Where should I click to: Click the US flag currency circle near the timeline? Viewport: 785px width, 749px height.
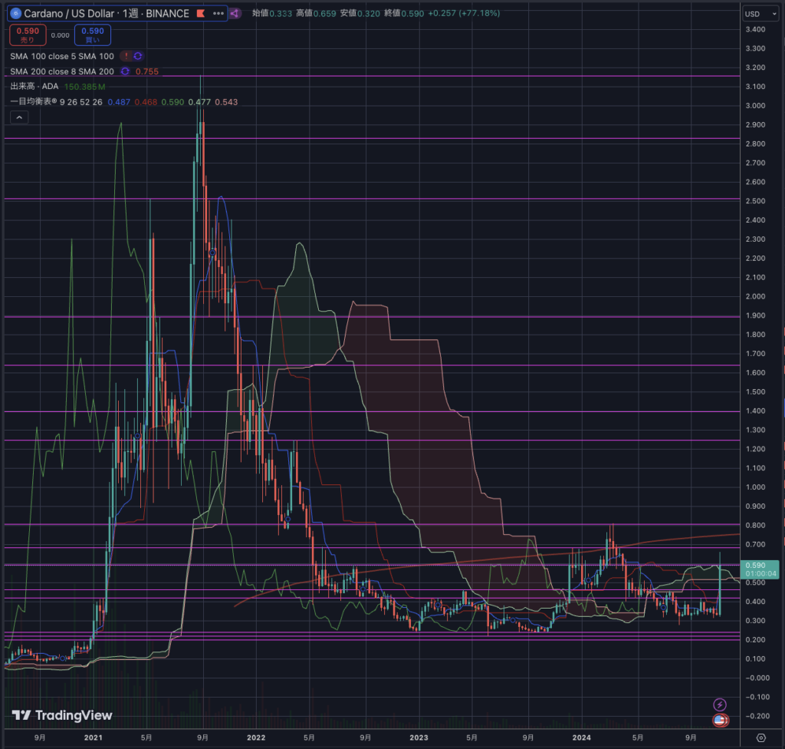click(719, 721)
